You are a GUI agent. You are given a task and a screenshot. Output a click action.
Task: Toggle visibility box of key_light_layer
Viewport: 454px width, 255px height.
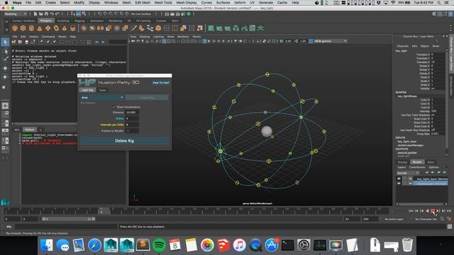(x=399, y=178)
